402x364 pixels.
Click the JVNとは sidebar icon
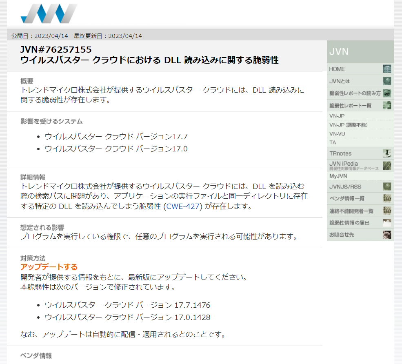point(388,81)
